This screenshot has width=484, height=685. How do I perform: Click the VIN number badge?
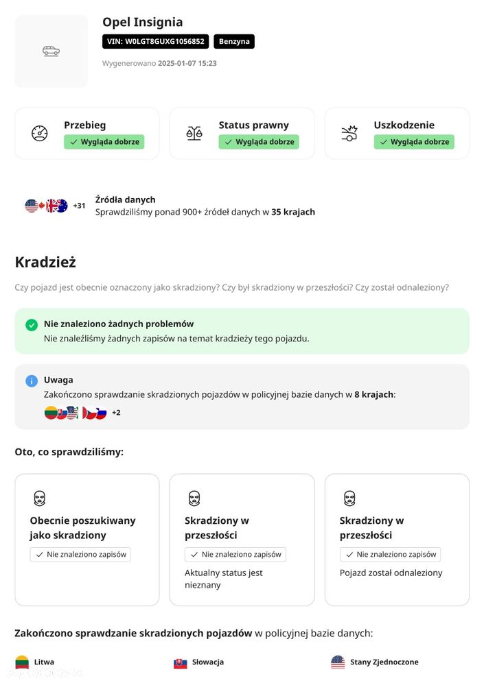(x=155, y=42)
